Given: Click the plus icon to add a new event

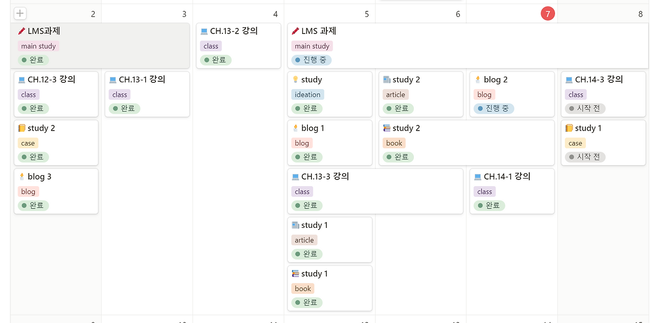Looking at the screenshot, I should 20,13.
